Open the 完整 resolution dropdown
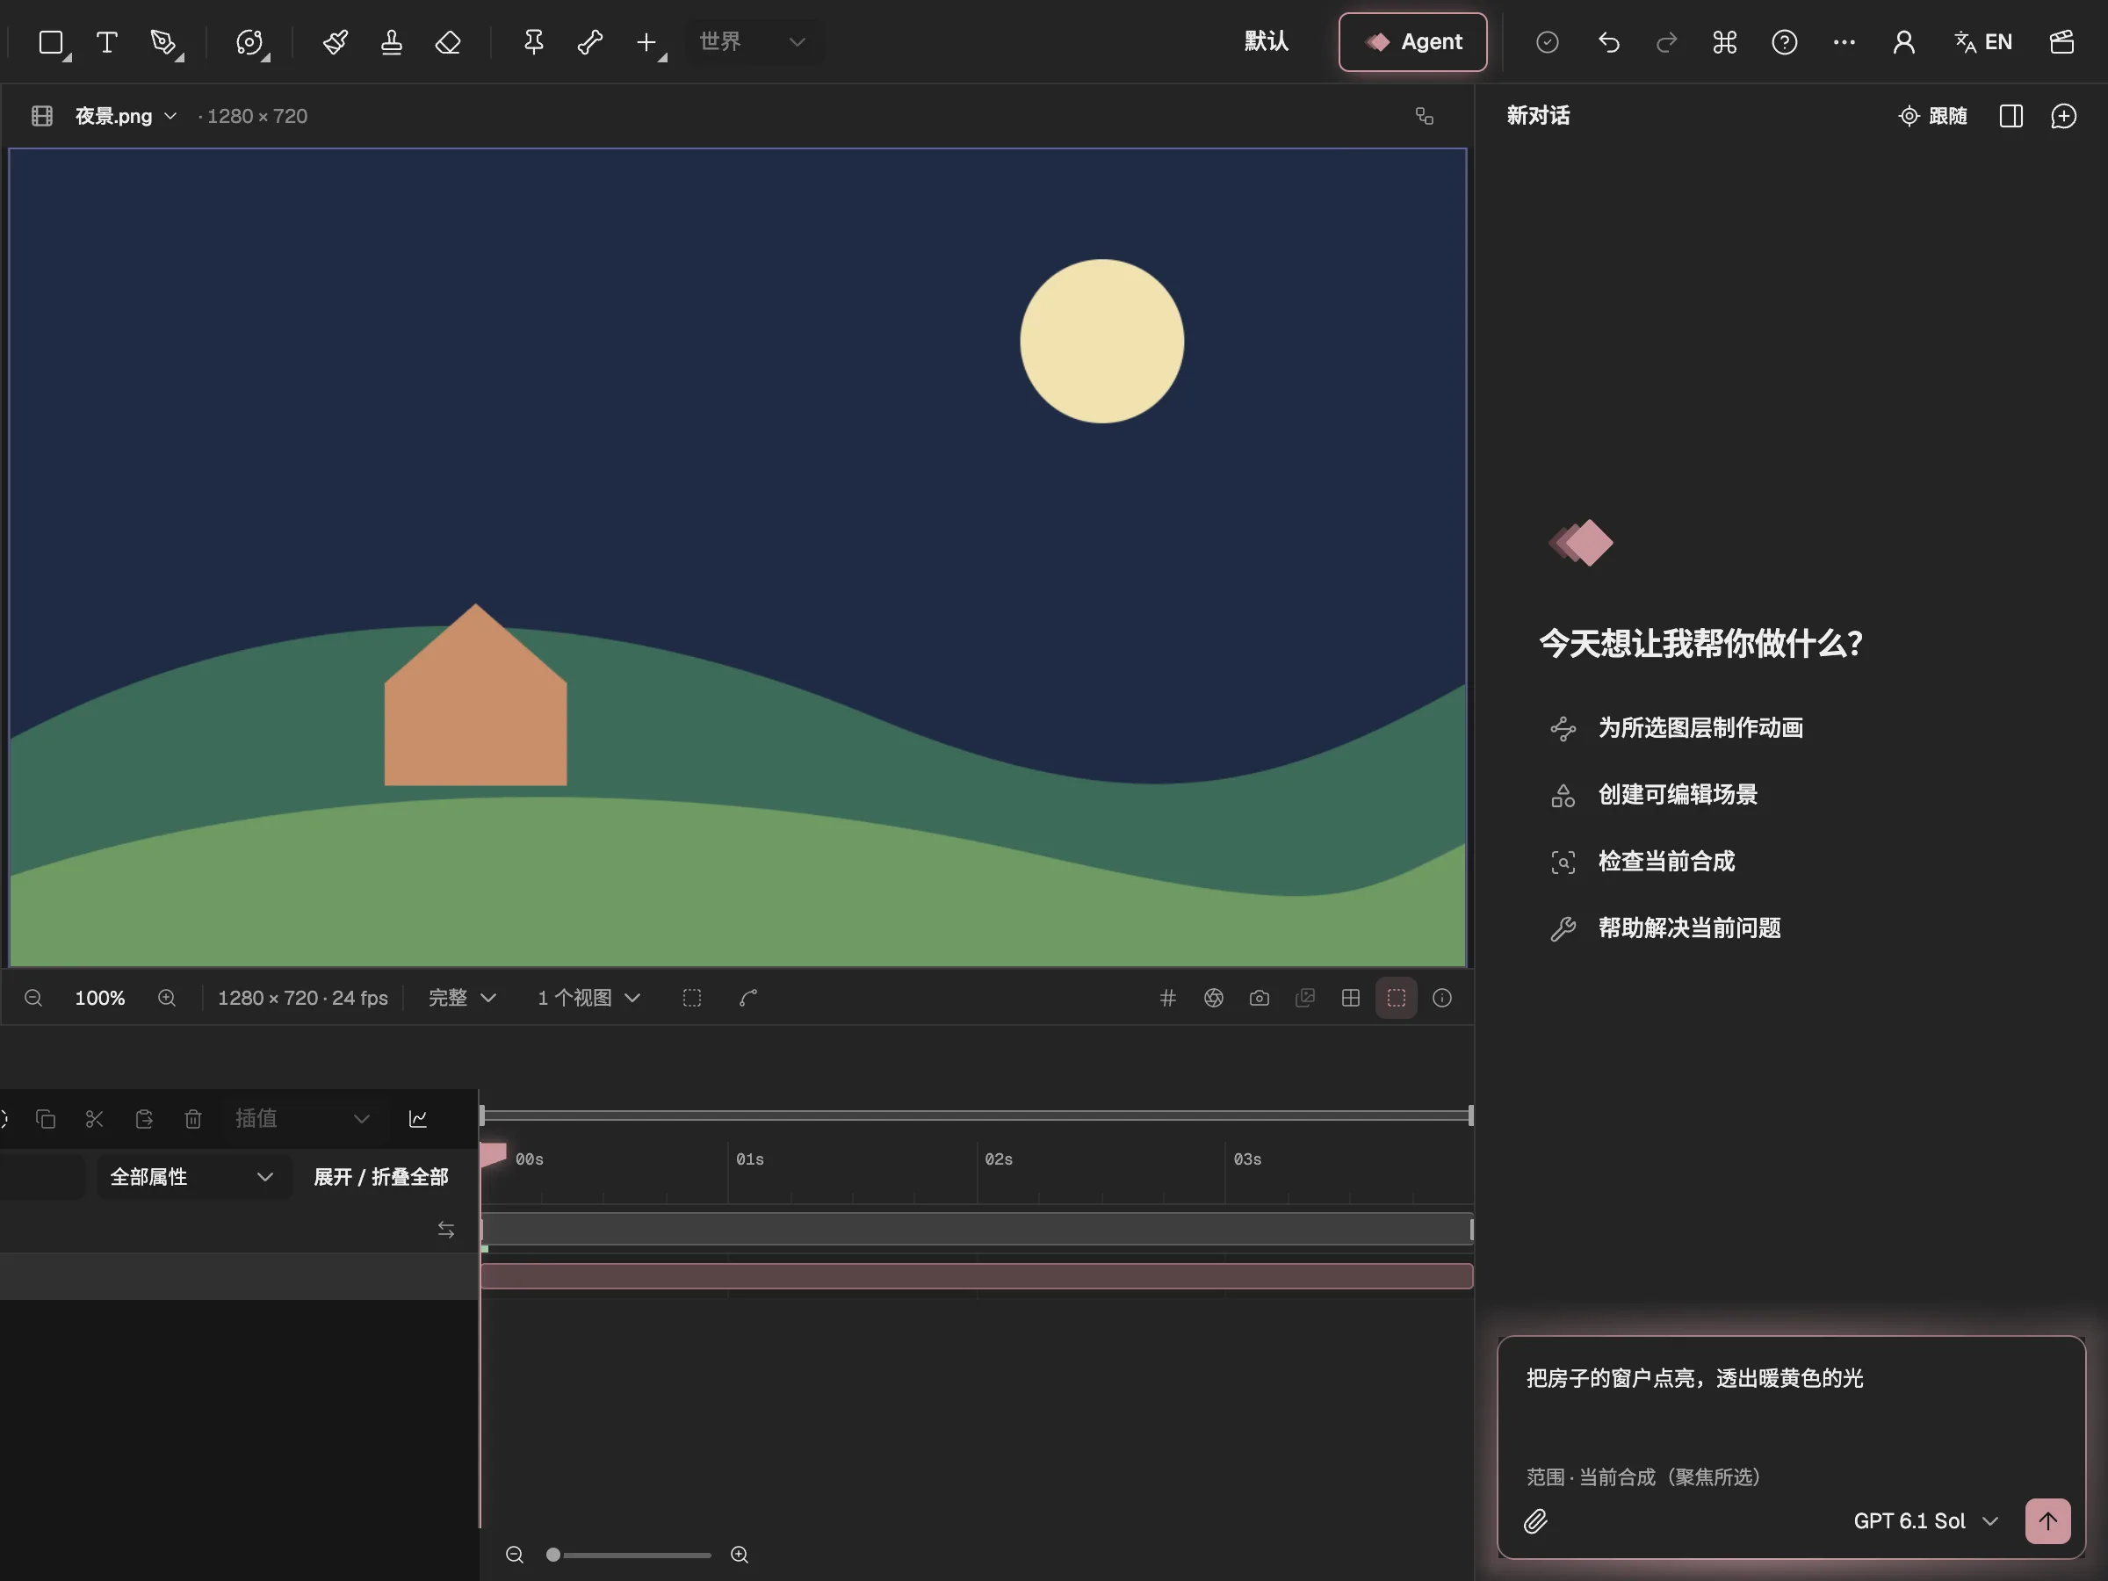The height and width of the screenshot is (1581, 2108). 462,998
